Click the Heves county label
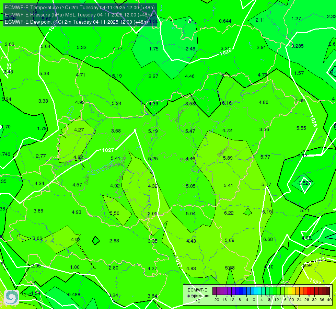The height and width of the screenshot is (309, 336). tap(179, 116)
